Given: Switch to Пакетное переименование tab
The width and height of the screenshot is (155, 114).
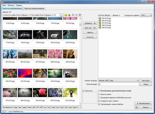Looking at the screenshot, I should point(34,9).
